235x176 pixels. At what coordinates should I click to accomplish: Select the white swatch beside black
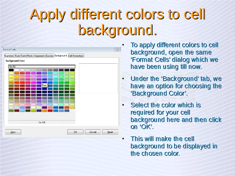(x=17, y=70)
